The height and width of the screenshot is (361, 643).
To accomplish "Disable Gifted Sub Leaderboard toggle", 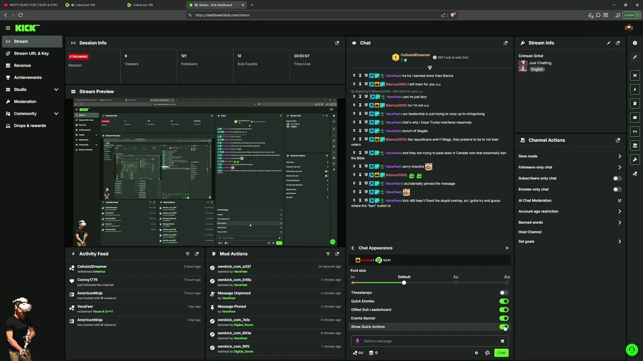I will point(504,310).
